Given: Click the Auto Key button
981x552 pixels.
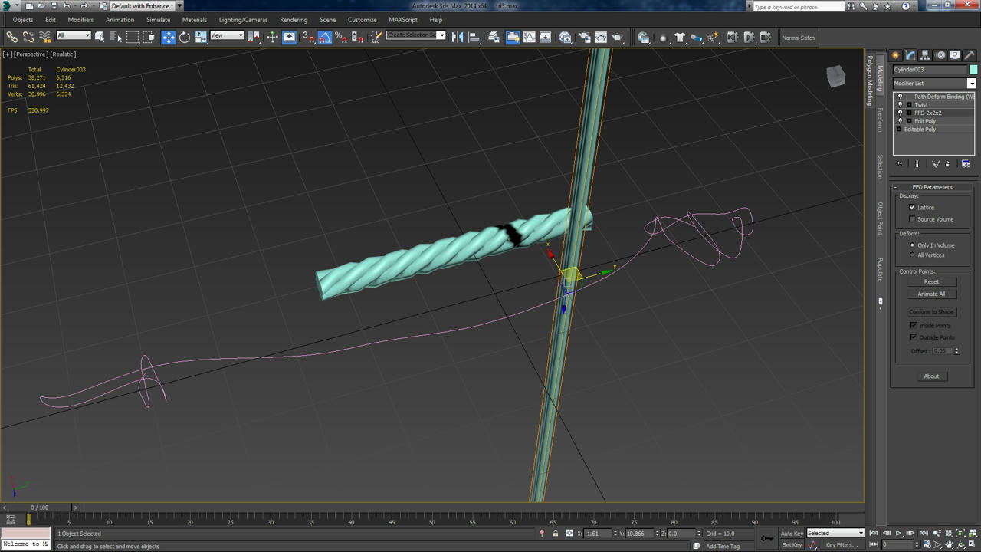Looking at the screenshot, I should point(792,534).
